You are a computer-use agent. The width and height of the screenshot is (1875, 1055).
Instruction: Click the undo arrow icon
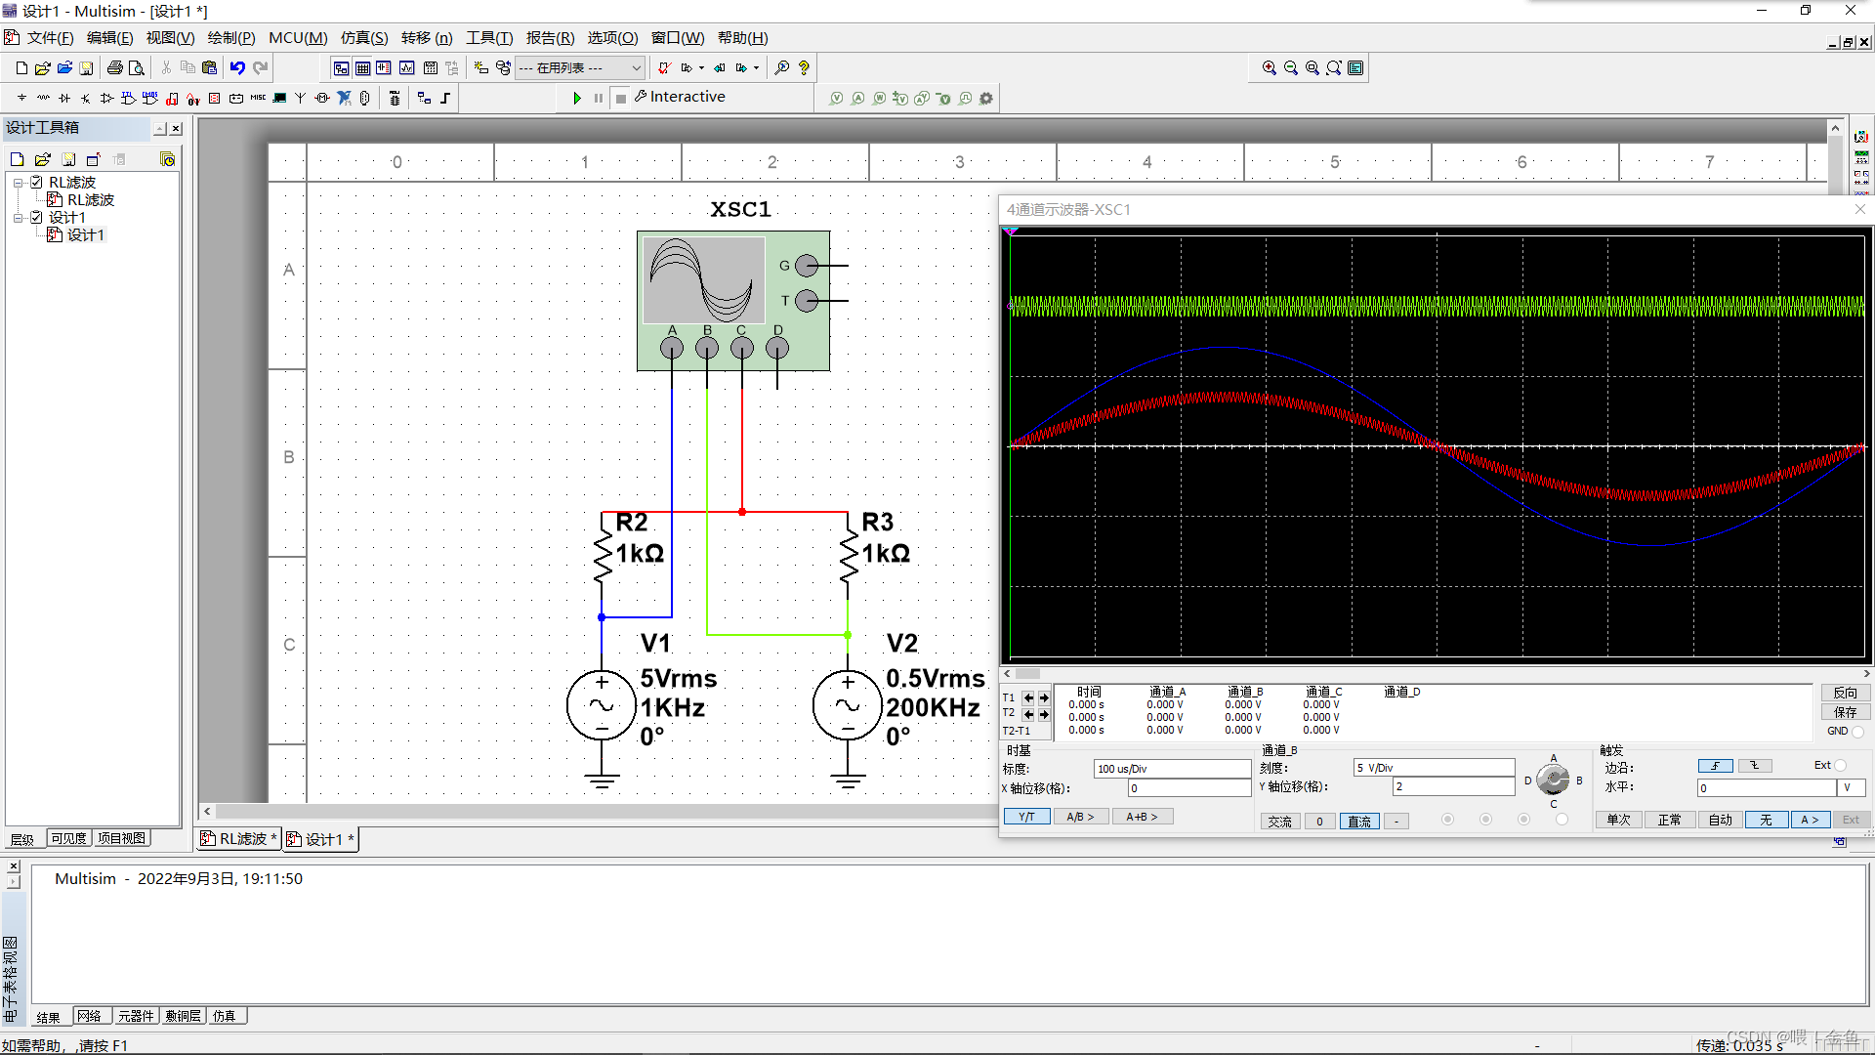coord(237,67)
